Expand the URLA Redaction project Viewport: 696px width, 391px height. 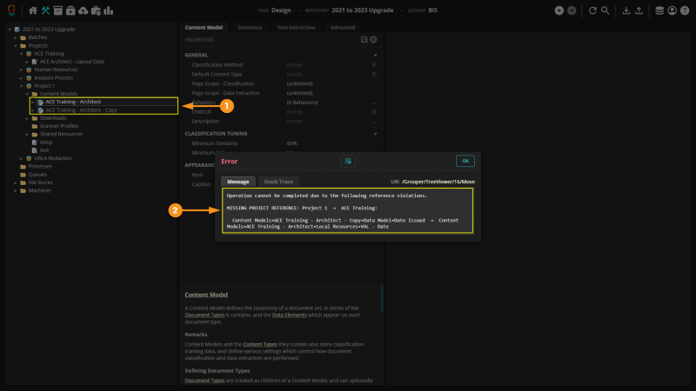(x=21, y=158)
